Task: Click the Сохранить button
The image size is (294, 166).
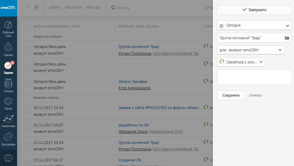Action: click(231, 95)
